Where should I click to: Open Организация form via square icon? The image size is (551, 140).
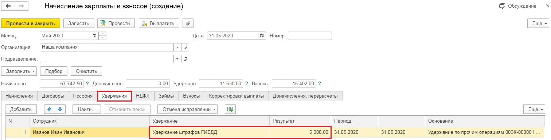185,47
